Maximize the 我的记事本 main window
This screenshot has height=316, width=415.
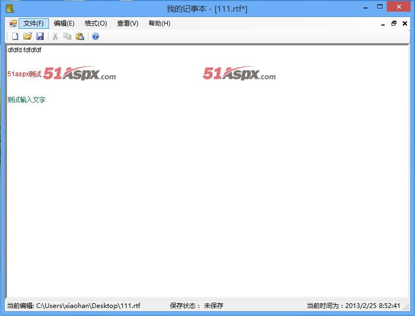[380, 7]
